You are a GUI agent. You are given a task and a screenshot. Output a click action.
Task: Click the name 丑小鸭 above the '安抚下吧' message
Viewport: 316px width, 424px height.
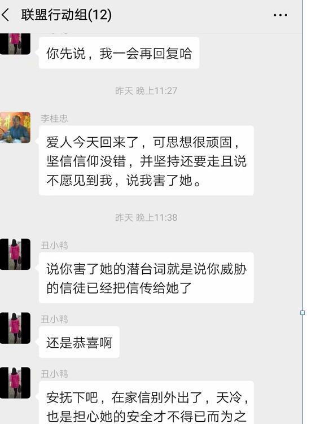54,374
